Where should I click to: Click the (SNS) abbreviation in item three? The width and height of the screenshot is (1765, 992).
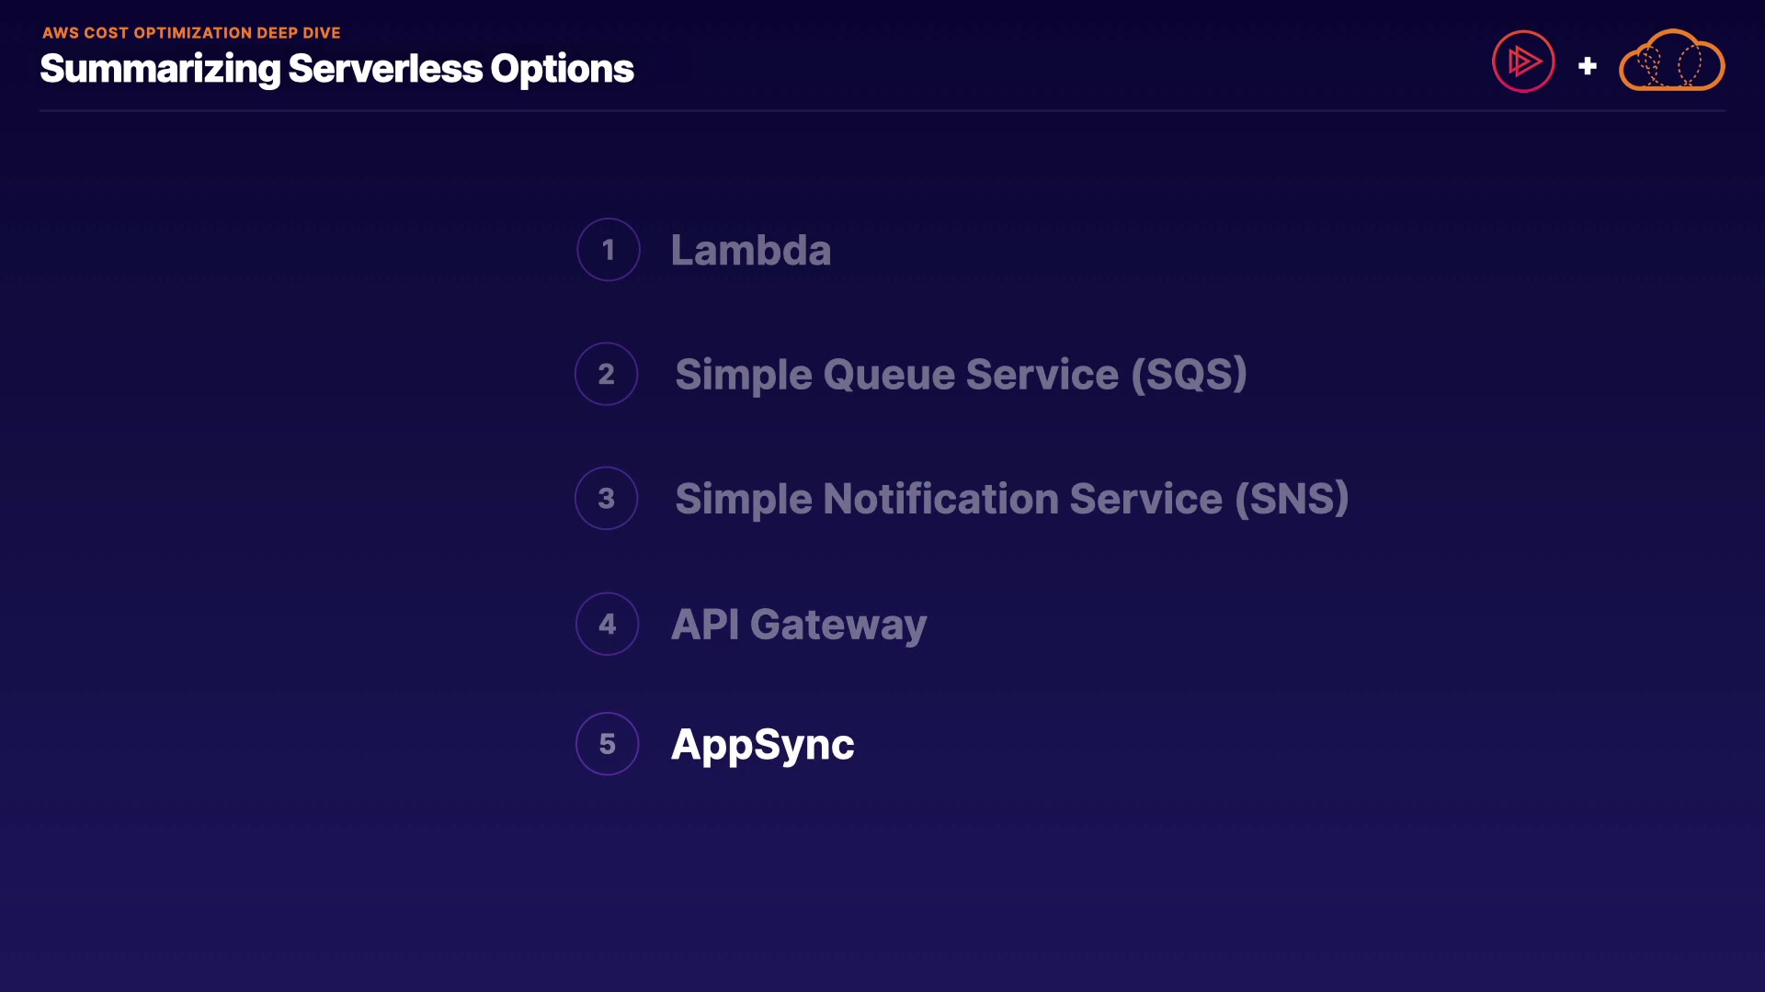[1292, 499]
